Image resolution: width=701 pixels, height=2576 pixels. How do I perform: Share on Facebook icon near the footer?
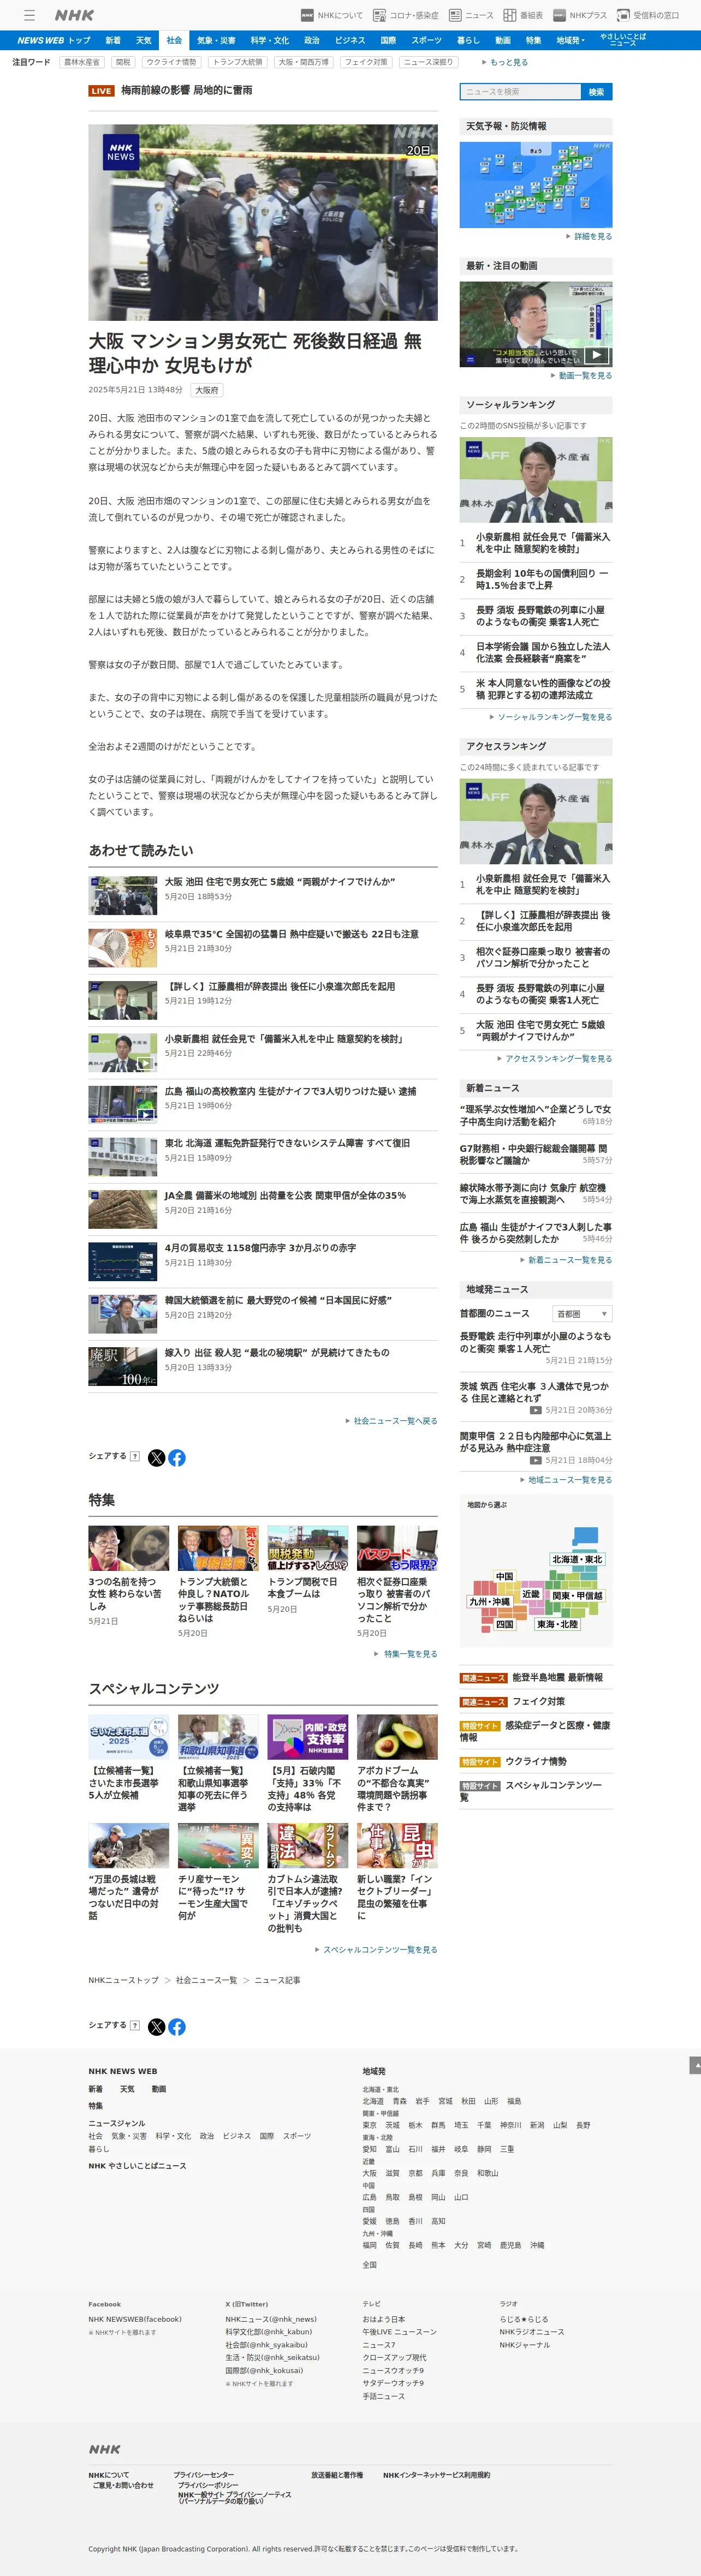click(x=177, y=2027)
